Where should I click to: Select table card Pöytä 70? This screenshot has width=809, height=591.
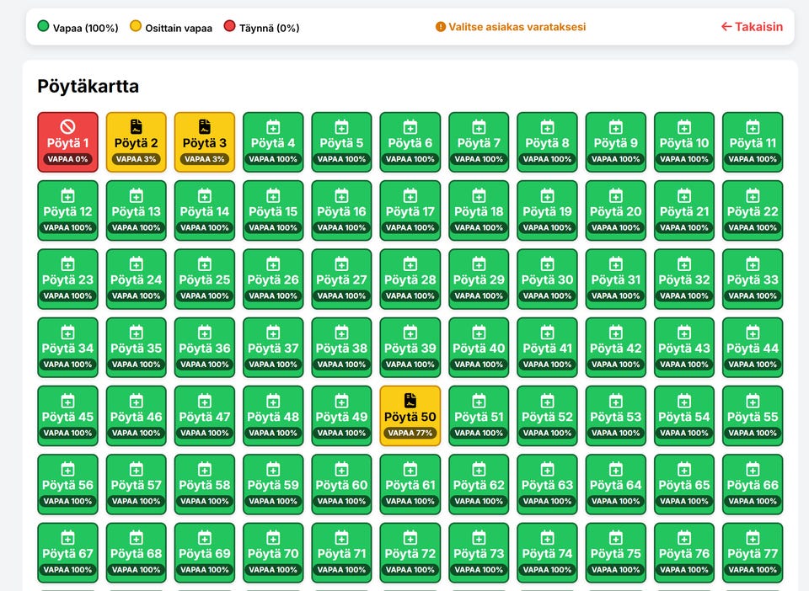[x=273, y=553]
